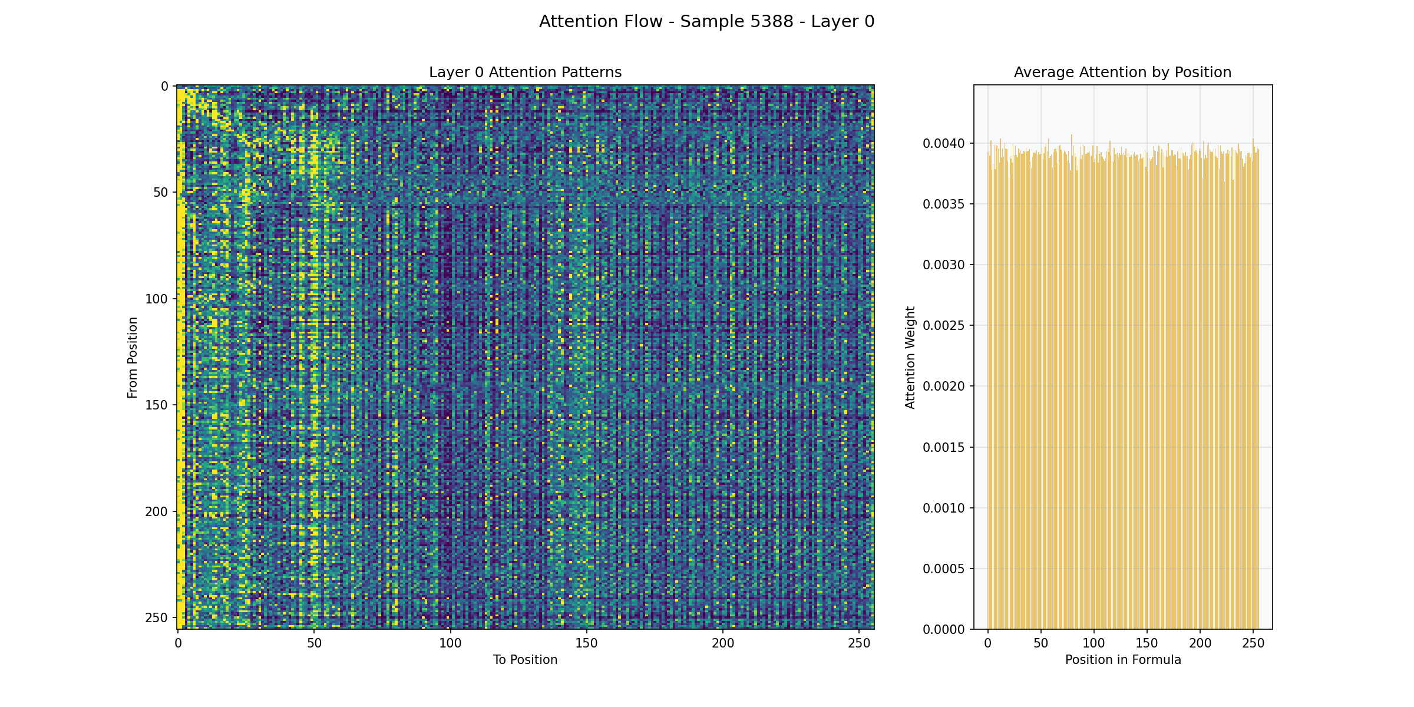Click the 'Average Attention by Position' chart title
Image resolution: width=1414 pixels, height=707 pixels.
pos(1122,72)
